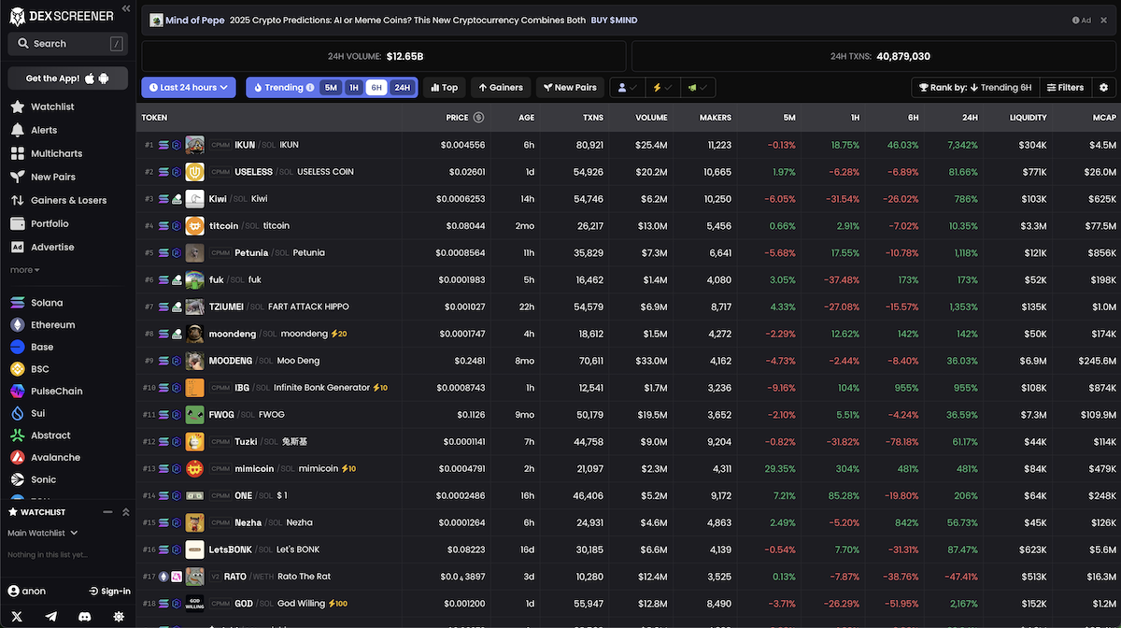Viewport: 1121px width, 628px height.
Task: Click the Sign-in link
Action: 110,591
